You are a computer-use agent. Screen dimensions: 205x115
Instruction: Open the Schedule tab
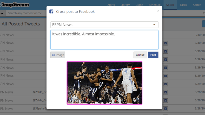pyautogui.click(x=154, y=5)
